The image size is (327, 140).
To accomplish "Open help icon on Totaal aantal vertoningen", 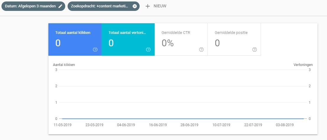I will [148, 50].
